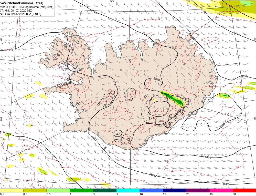Select the olive 0.3–0.5 legend color band
This screenshot has height=196, width=256.
point(35,190)
